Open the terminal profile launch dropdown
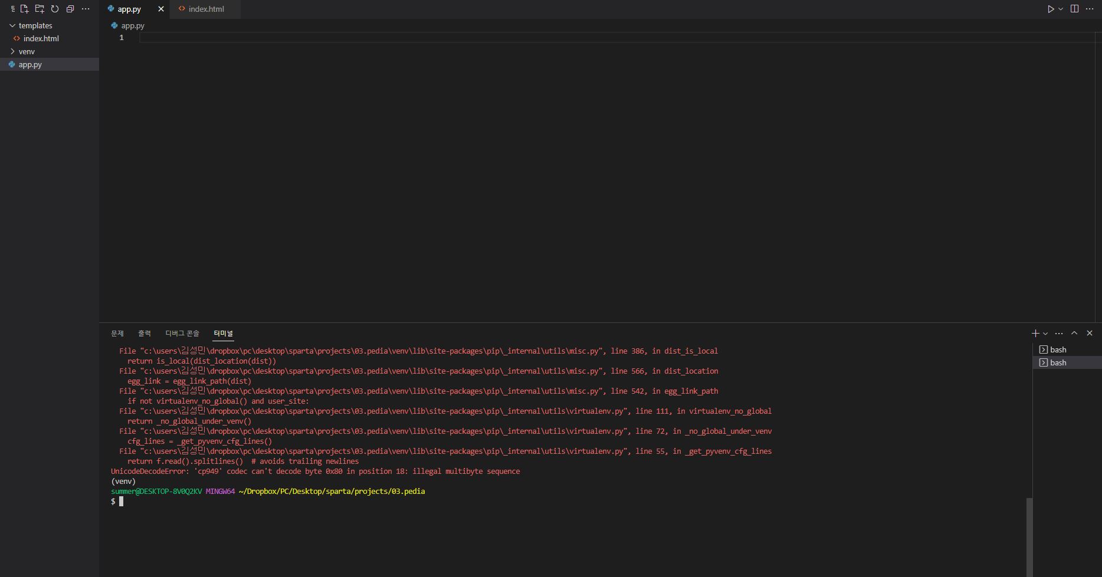1102x577 pixels. point(1045,333)
